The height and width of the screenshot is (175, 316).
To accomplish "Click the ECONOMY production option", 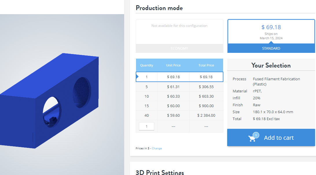I will (x=179, y=48).
